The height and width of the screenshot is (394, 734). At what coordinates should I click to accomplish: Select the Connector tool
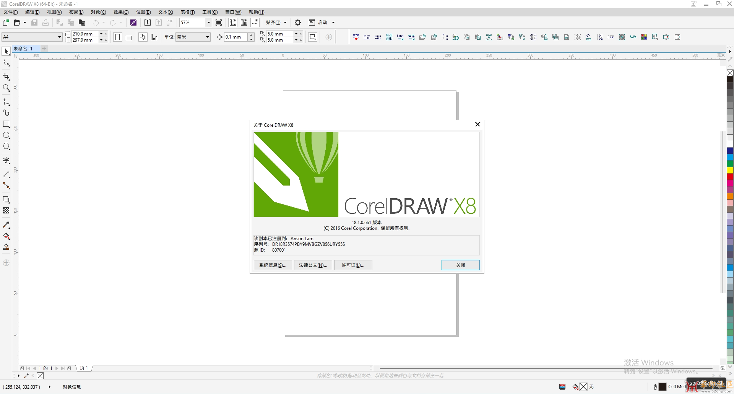click(6, 186)
